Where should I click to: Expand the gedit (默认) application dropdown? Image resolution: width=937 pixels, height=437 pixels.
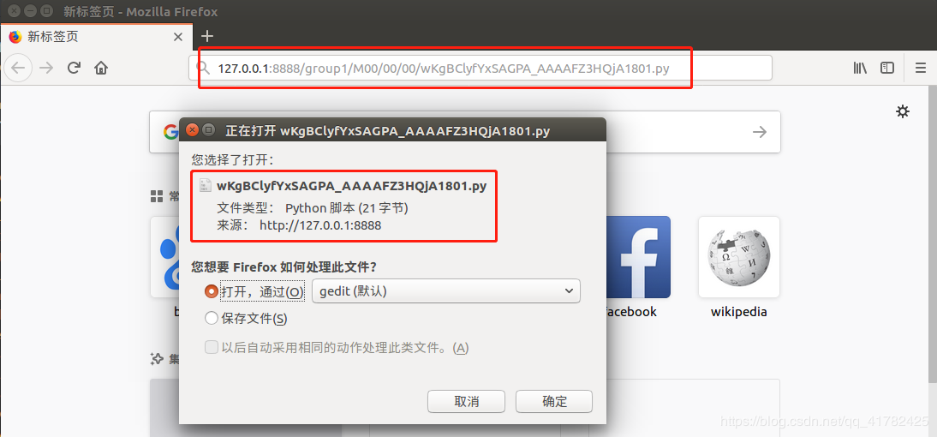tap(445, 291)
